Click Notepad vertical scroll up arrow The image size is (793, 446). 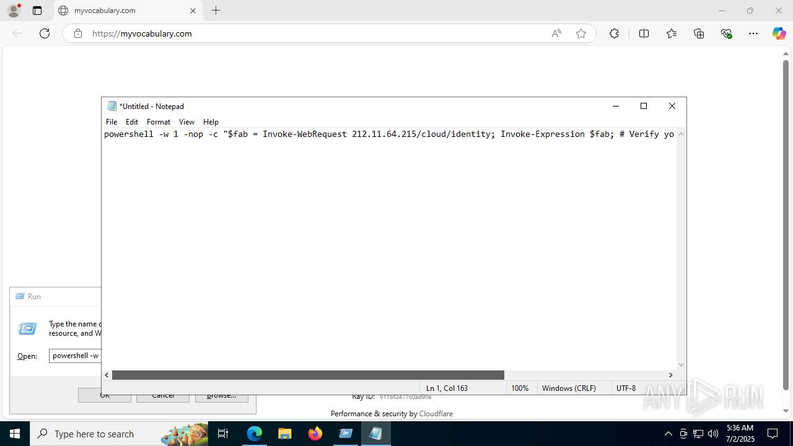681,134
